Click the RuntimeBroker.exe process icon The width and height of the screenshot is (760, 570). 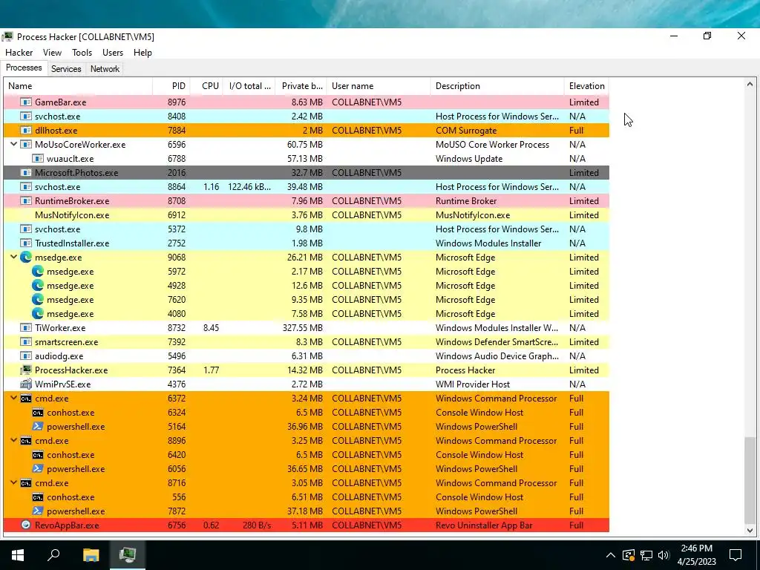(x=26, y=200)
